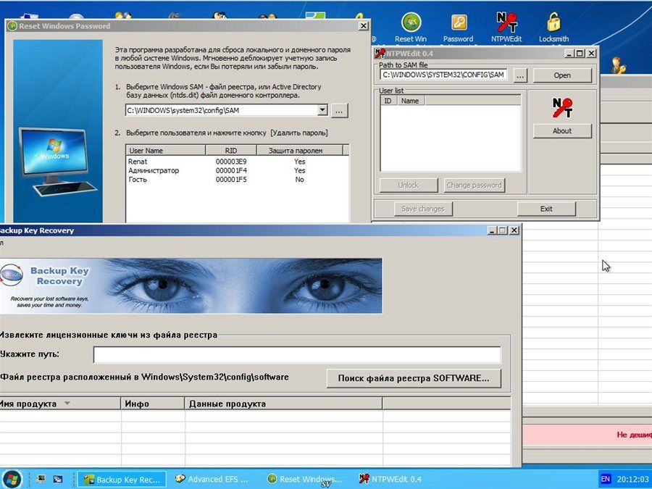The image size is (652, 489).
Task: Click the Укажите путь input field
Action: (x=296, y=354)
